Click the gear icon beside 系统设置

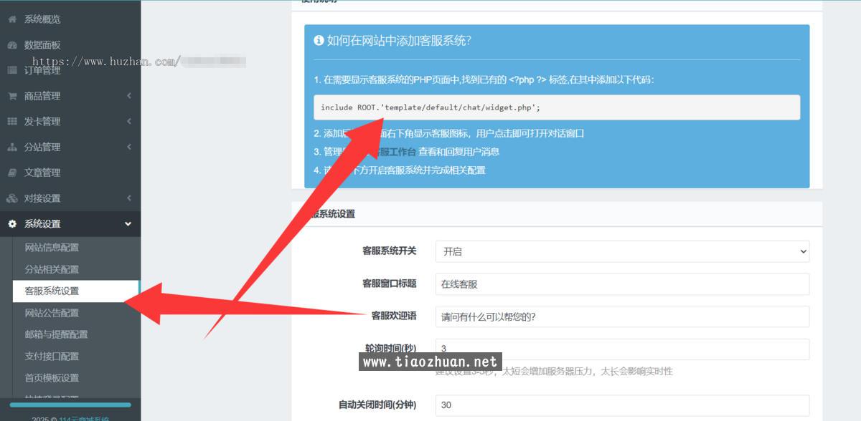pos(12,224)
